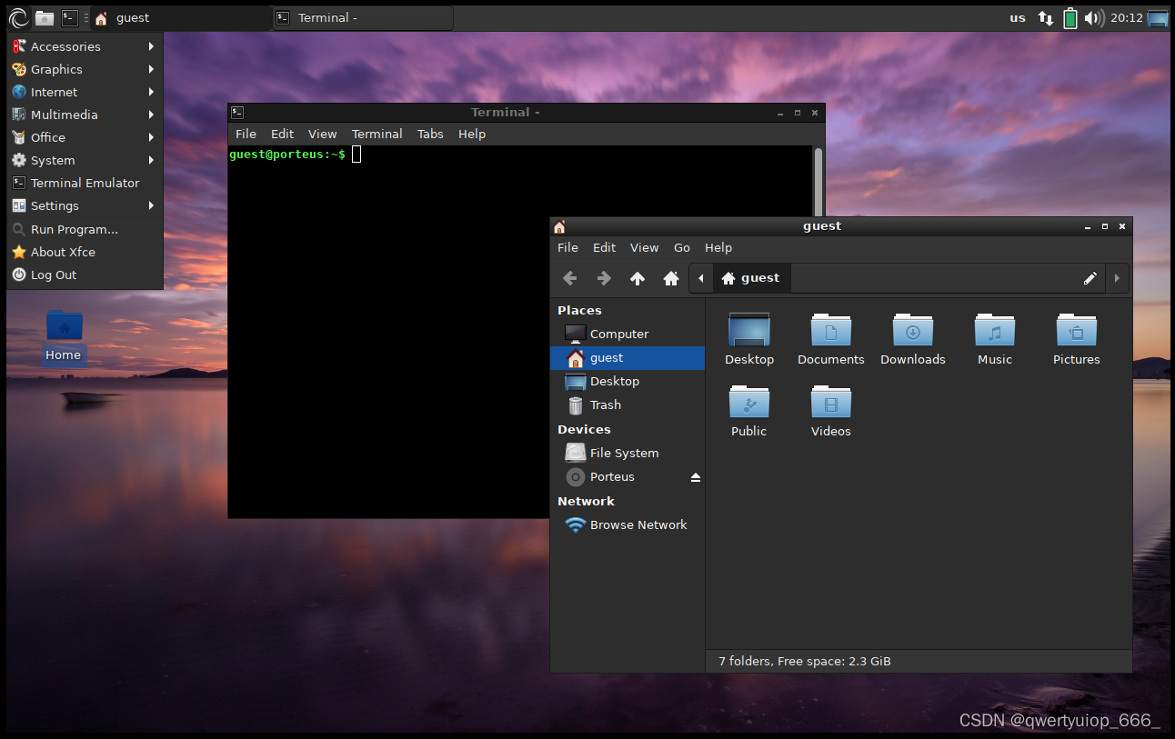1175x739 pixels.
Task: Open the Terminal menu in the terminal window
Action: point(377,134)
